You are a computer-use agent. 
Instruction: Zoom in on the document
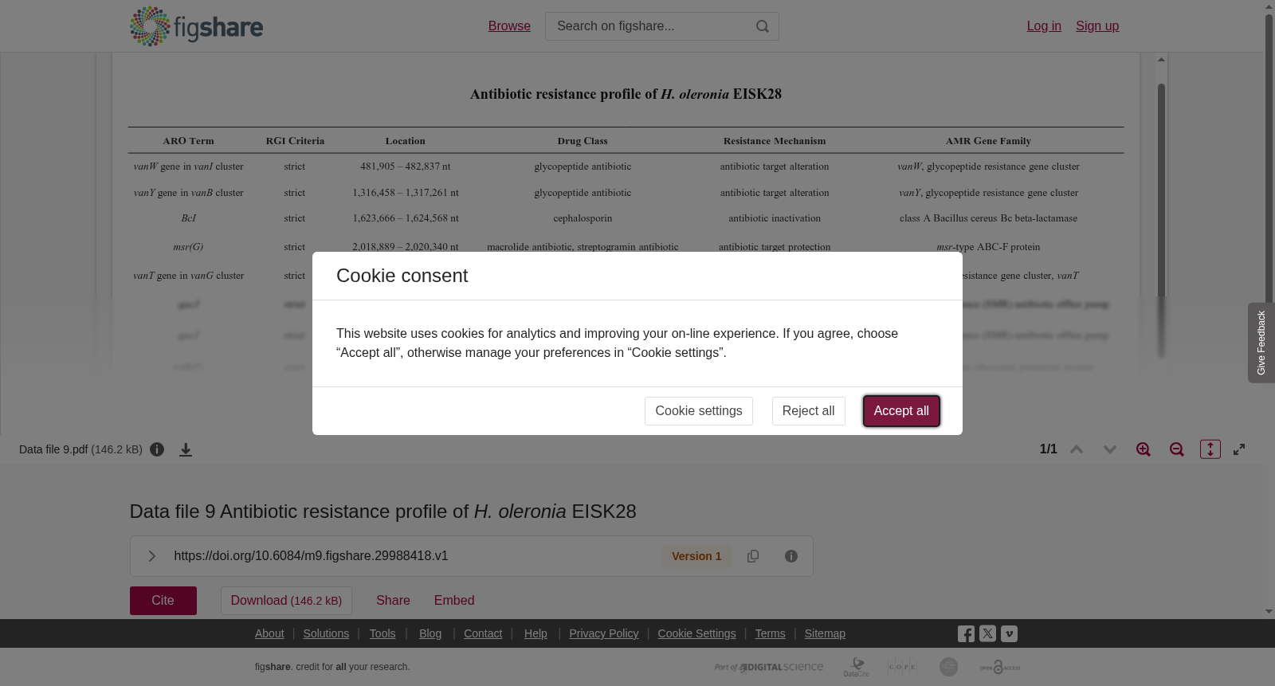(x=1144, y=449)
